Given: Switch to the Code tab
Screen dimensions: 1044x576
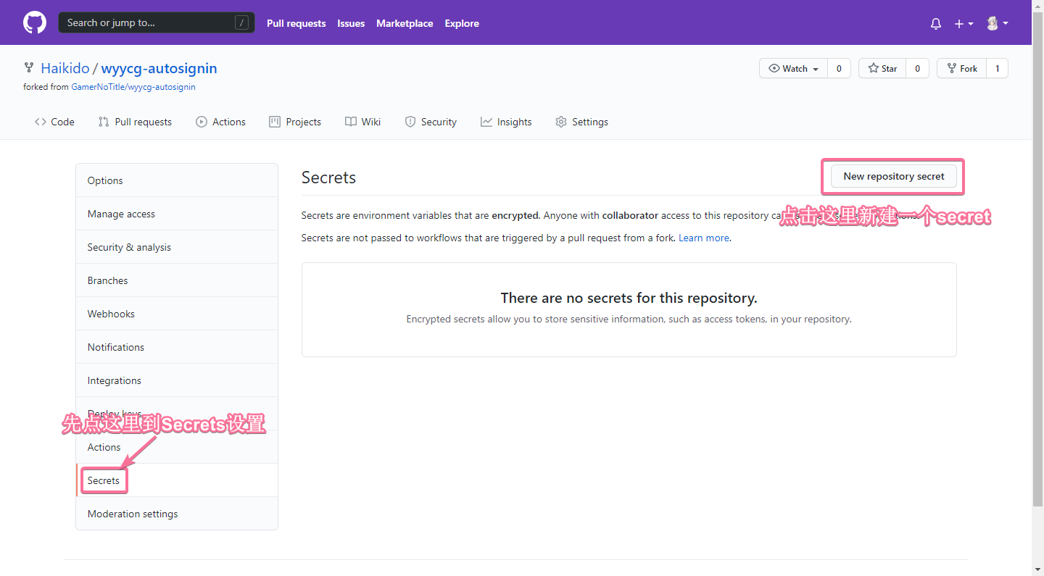Looking at the screenshot, I should [54, 122].
